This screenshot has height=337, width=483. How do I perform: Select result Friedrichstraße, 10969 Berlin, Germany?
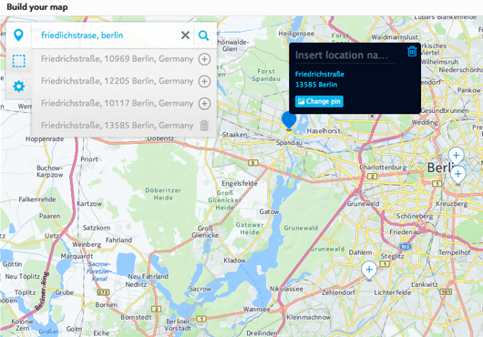pyautogui.click(x=117, y=59)
